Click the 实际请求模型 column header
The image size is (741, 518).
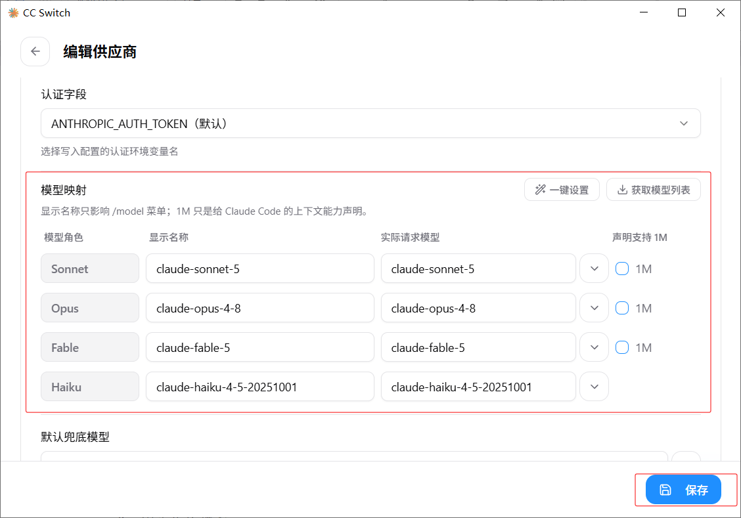point(410,238)
